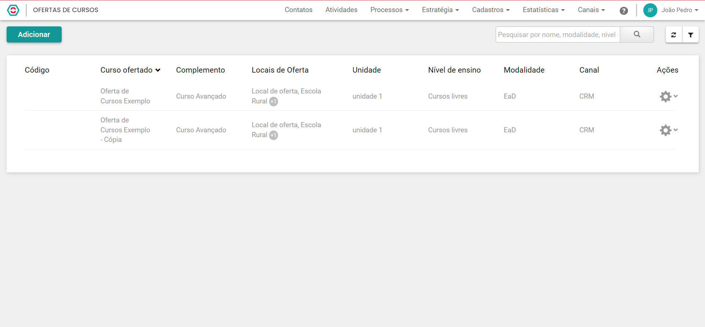
Task: Open the help question mark icon
Action: point(623,11)
